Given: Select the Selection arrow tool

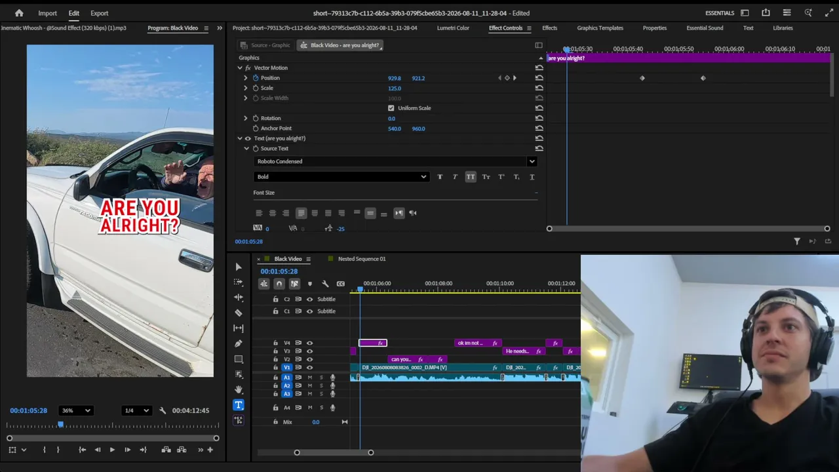Looking at the screenshot, I should [239, 267].
